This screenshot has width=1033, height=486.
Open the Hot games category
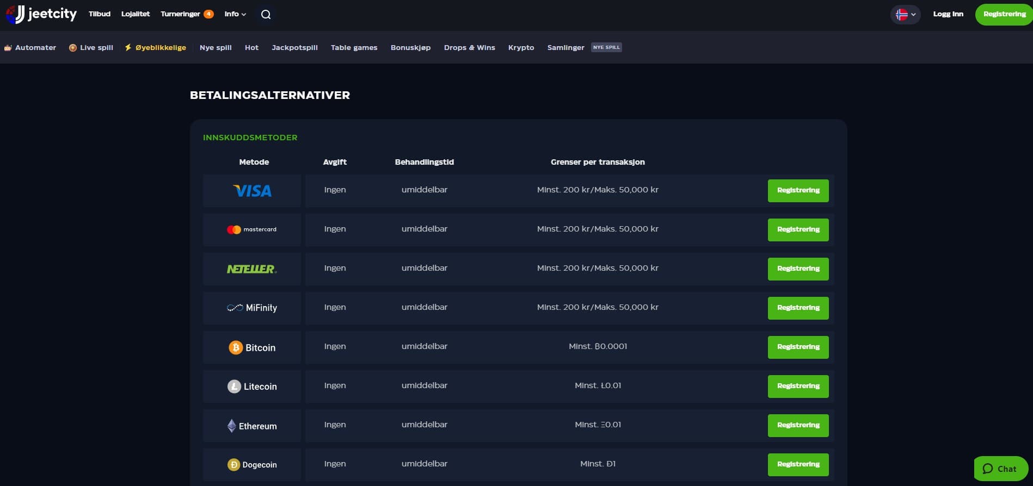[251, 47]
